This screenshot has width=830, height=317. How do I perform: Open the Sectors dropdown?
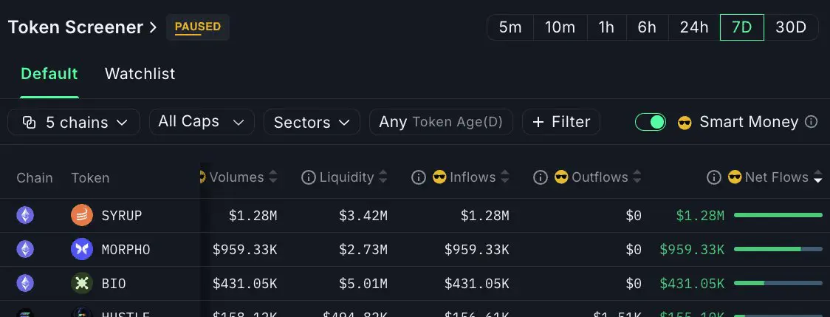click(x=312, y=122)
